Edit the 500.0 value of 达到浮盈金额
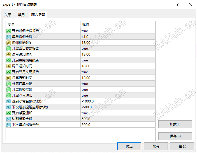 coord(118,119)
